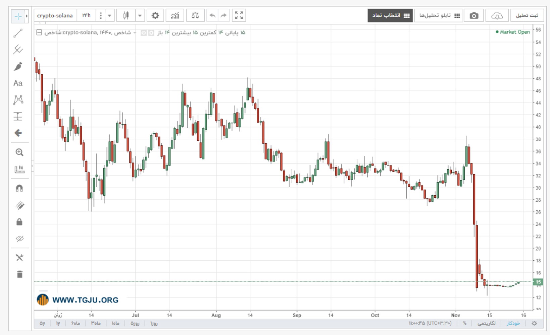Click the back arrow icon in left toolbar

18,133
